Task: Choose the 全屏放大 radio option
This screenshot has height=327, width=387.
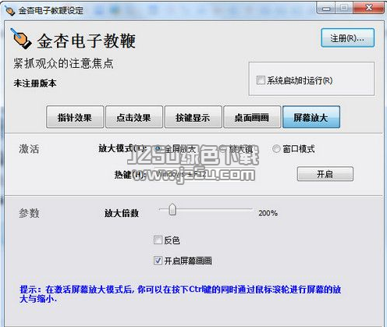Action: 158,149
